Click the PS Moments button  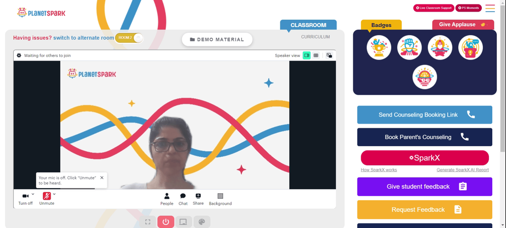tap(468, 8)
